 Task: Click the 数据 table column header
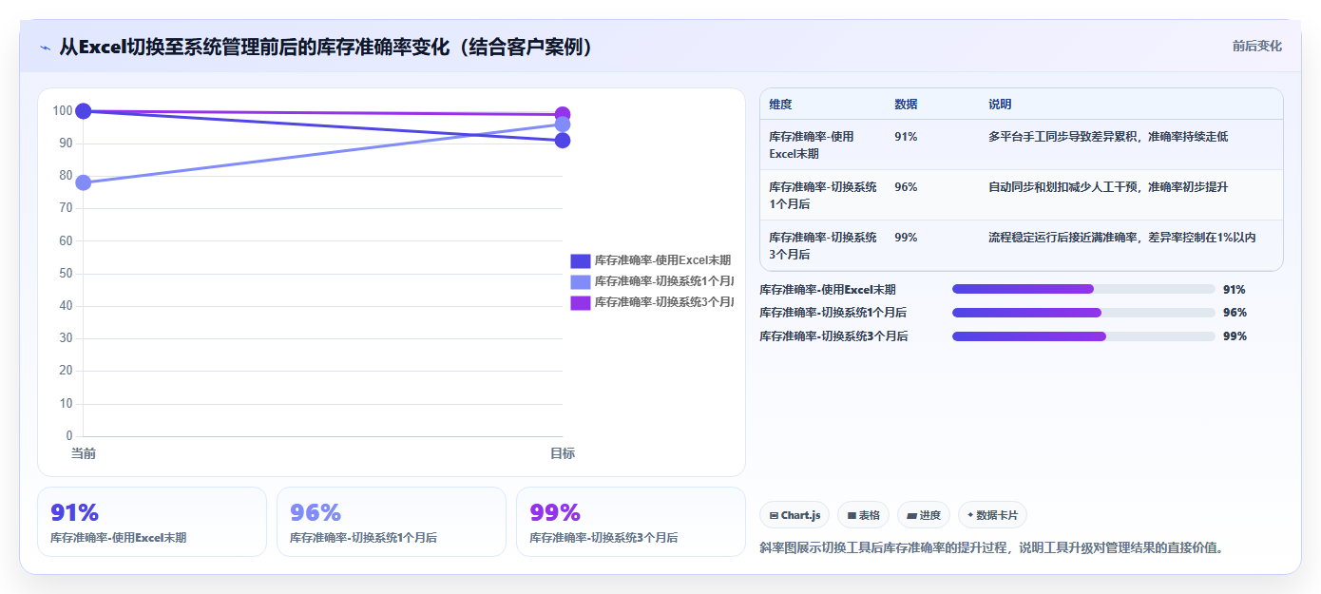tap(906, 105)
